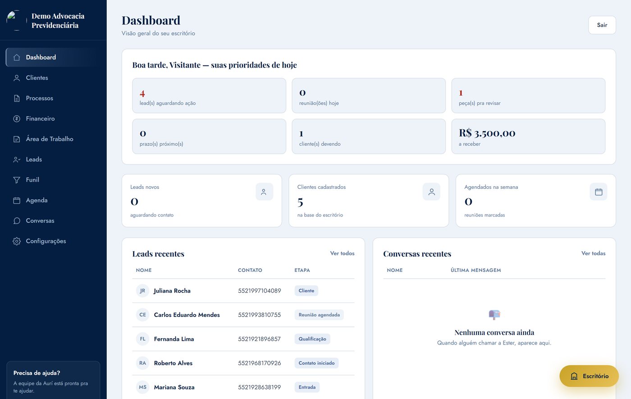Select the Roberto Alves lead name

coord(173,363)
